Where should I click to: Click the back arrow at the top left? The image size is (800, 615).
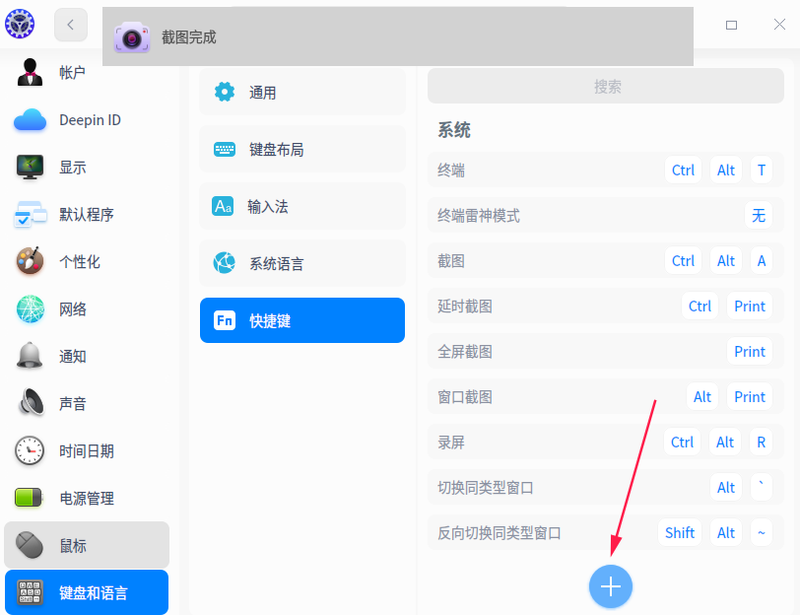click(70, 25)
